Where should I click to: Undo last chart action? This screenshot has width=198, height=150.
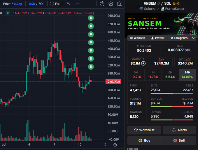68,4
